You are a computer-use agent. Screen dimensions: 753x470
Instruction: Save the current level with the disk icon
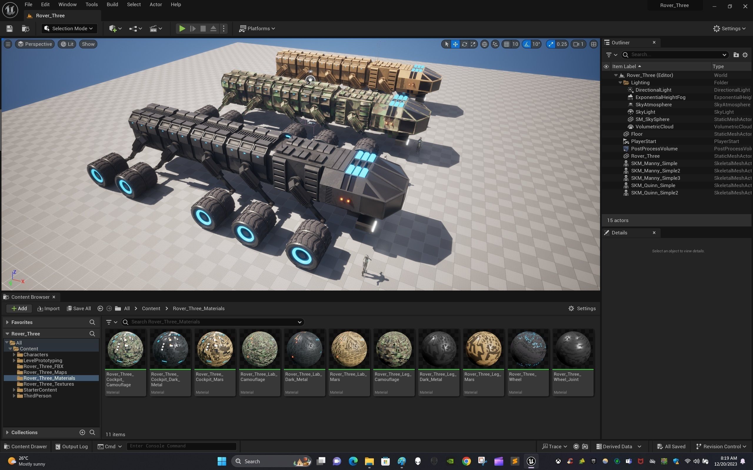click(9, 28)
